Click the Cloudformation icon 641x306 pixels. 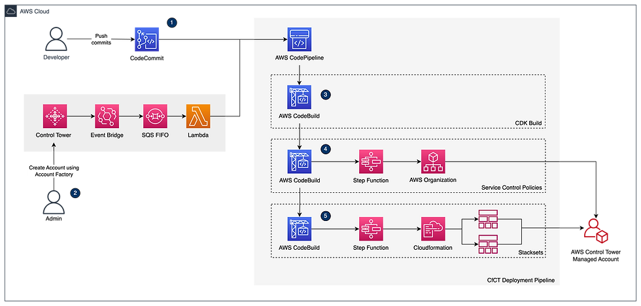(433, 229)
